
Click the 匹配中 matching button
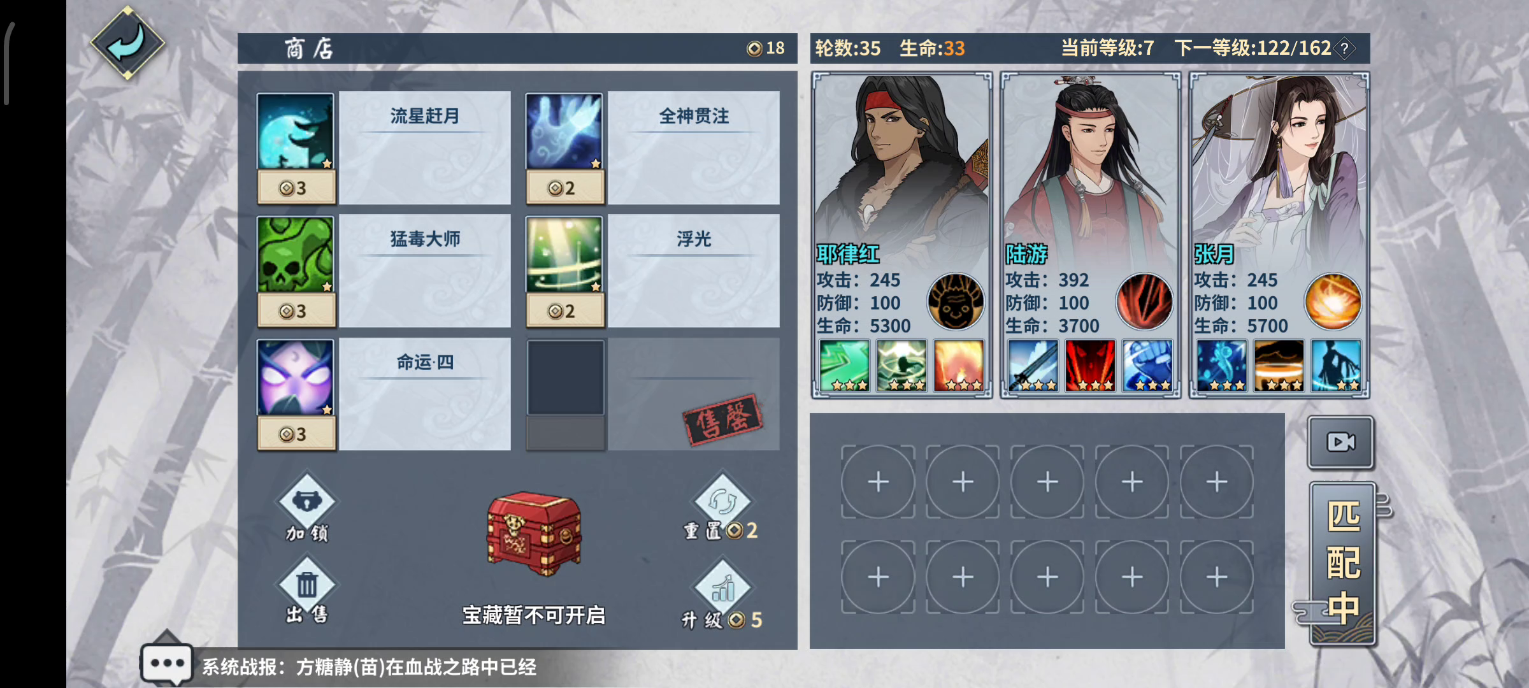click(1343, 563)
